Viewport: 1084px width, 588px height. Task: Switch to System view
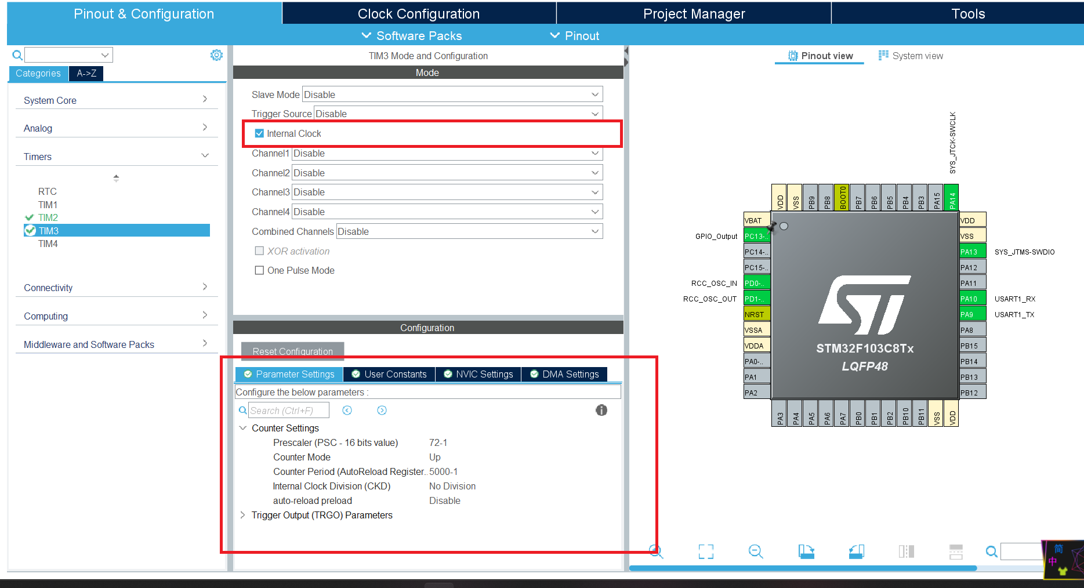click(x=911, y=56)
